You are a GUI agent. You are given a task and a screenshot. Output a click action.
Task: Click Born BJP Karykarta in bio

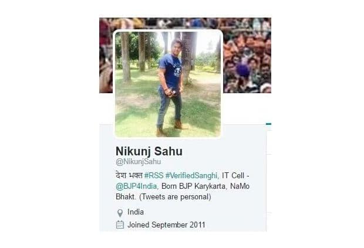(193, 186)
